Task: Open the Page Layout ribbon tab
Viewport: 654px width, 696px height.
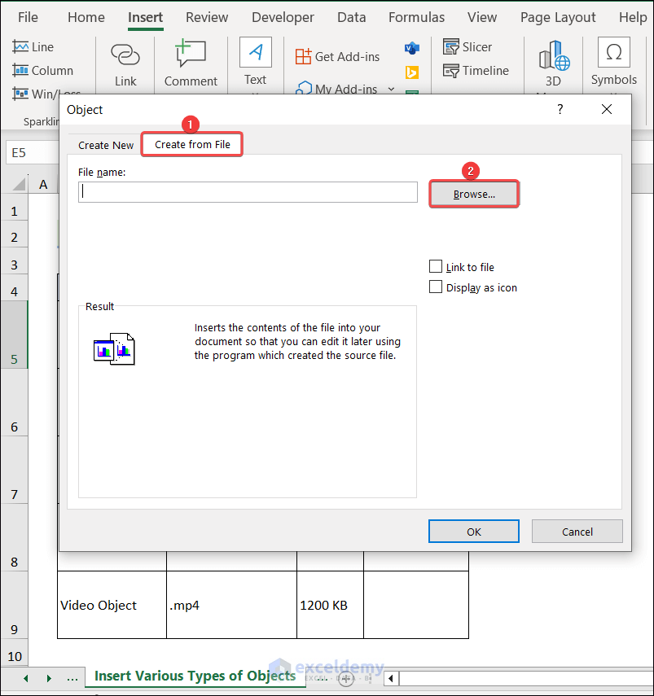Action: pyautogui.click(x=558, y=17)
